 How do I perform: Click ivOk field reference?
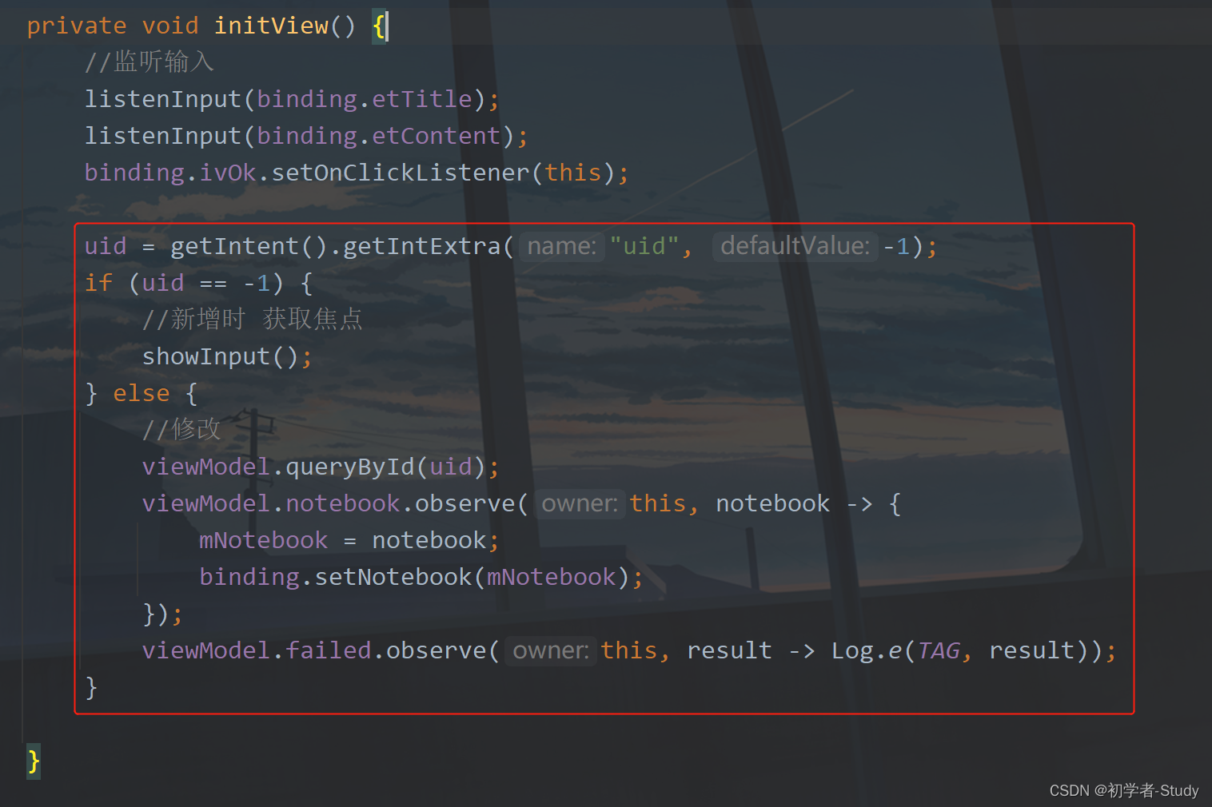pos(228,173)
